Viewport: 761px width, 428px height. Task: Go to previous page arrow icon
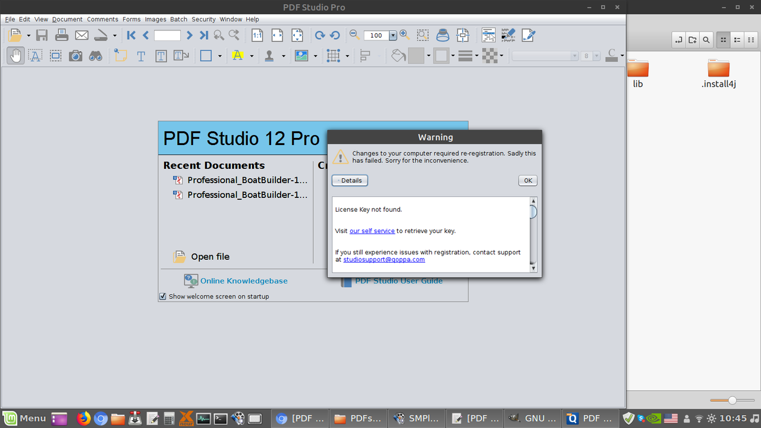[146, 35]
